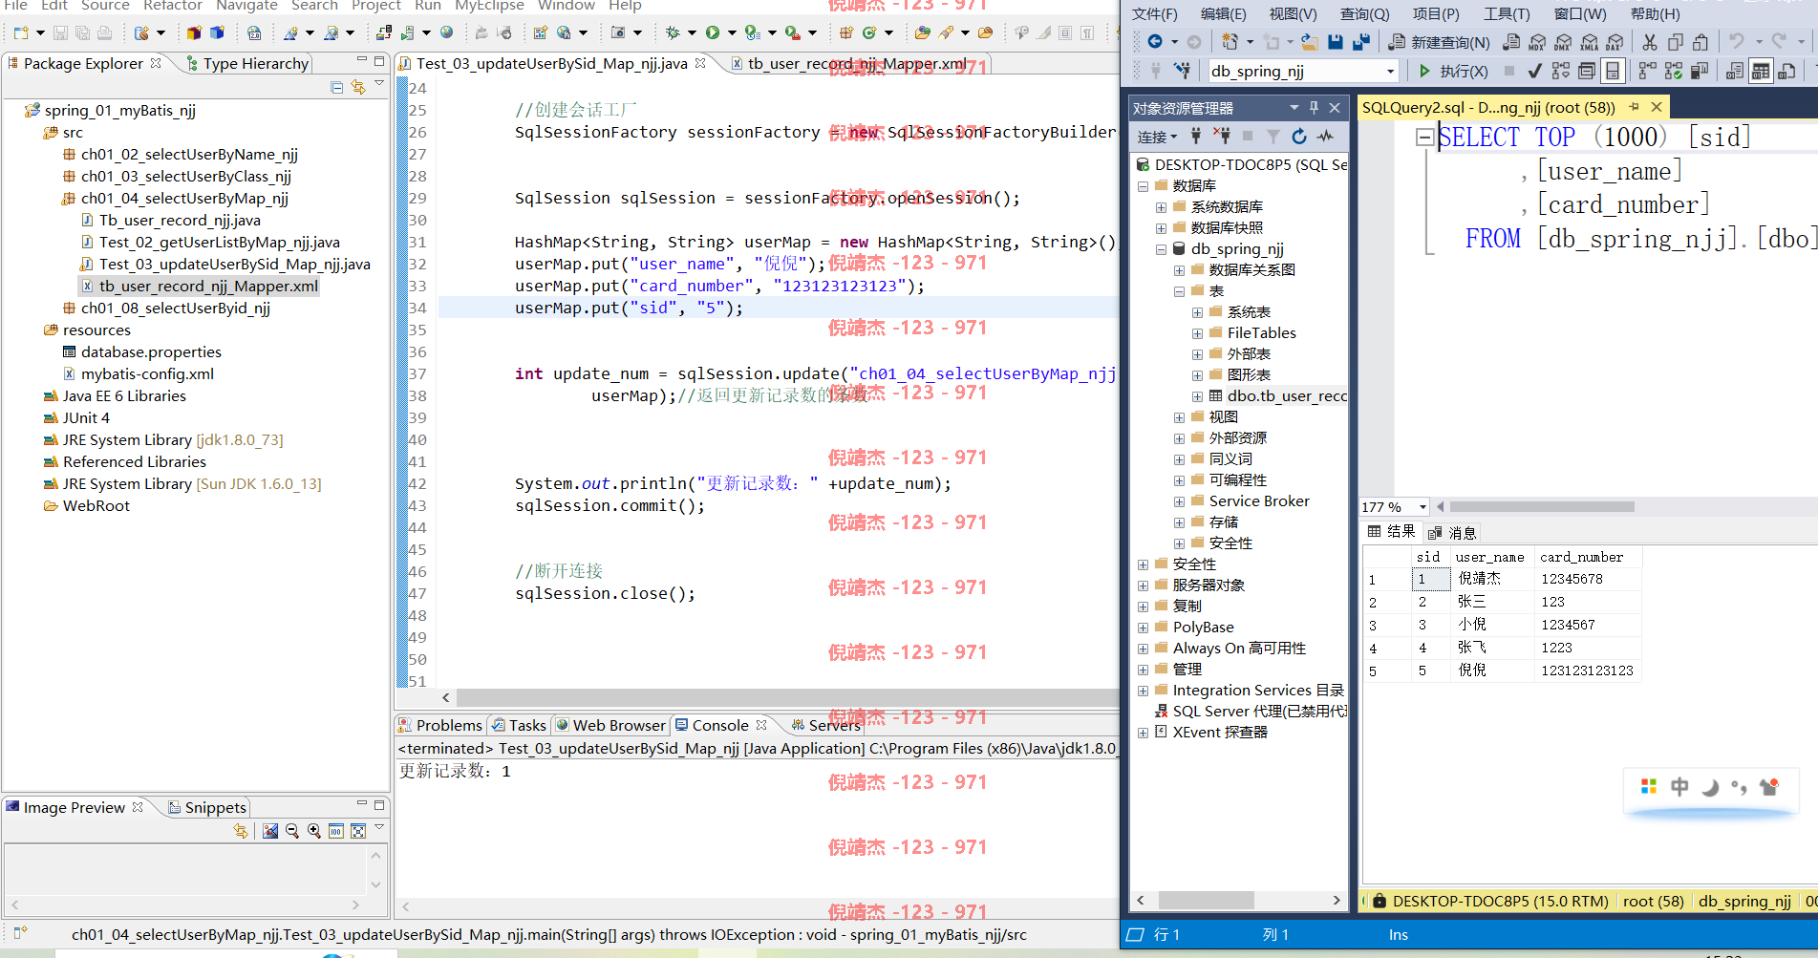The height and width of the screenshot is (958, 1818).
Task: Click the web browser globe toolbar icon
Action: pyautogui.click(x=446, y=32)
